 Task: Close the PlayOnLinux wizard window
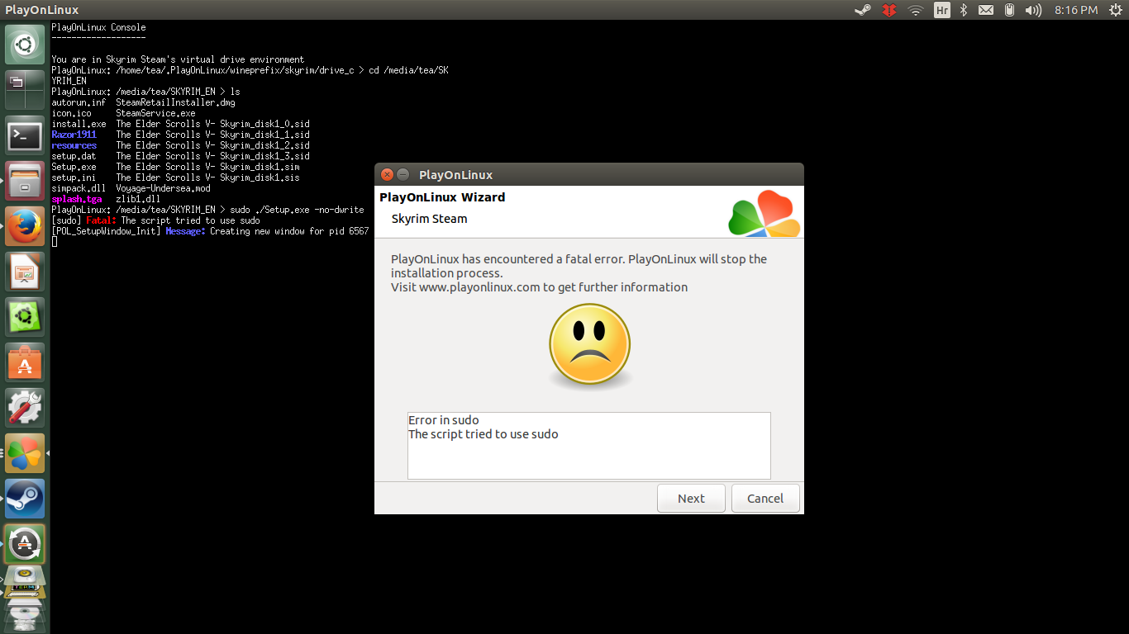[x=387, y=174]
